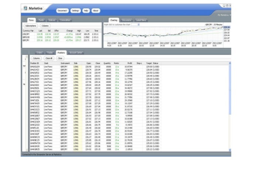Switch to the Commodities tab
The image size is (269, 176).
coord(65,20)
